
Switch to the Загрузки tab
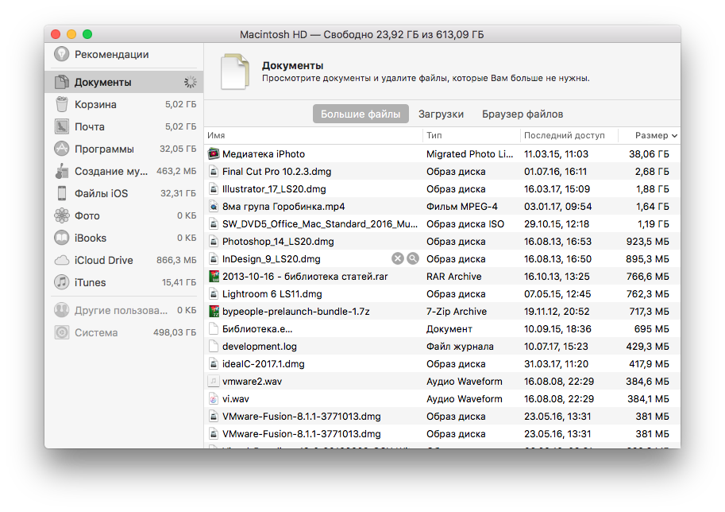coord(441,114)
